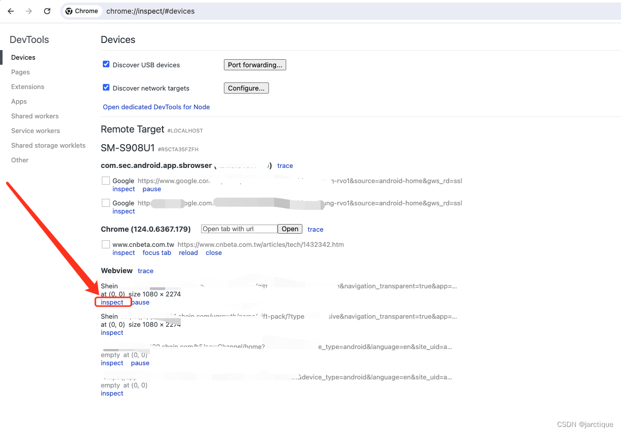The image size is (621, 433).
Task: Open network target Configure dialog
Action: tap(246, 88)
